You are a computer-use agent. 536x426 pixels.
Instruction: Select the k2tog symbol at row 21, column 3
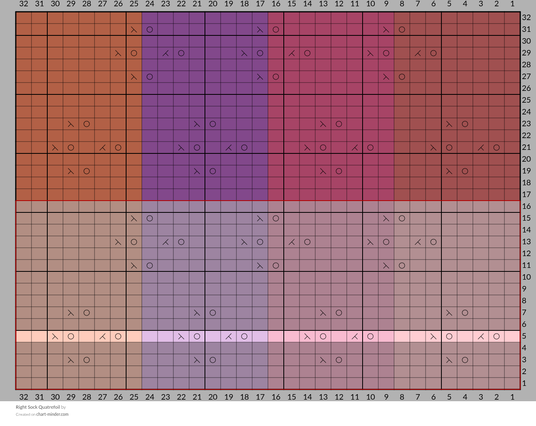pos(481,148)
